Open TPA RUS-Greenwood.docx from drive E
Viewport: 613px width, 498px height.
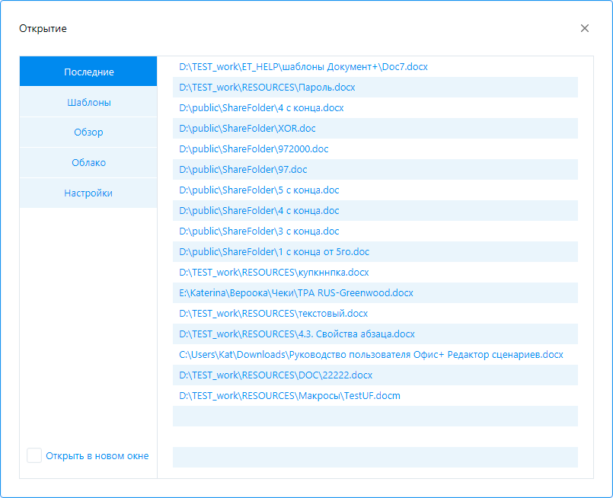tap(296, 293)
